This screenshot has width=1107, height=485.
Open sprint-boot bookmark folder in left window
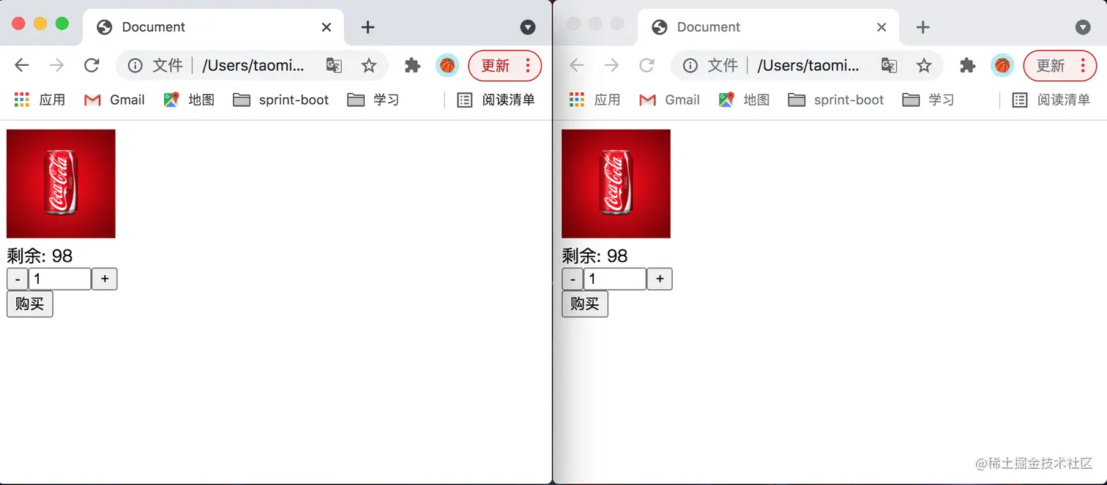280,99
